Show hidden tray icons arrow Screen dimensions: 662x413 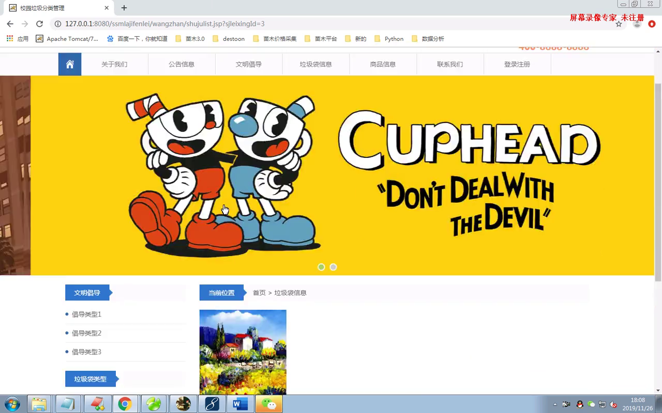pos(555,404)
